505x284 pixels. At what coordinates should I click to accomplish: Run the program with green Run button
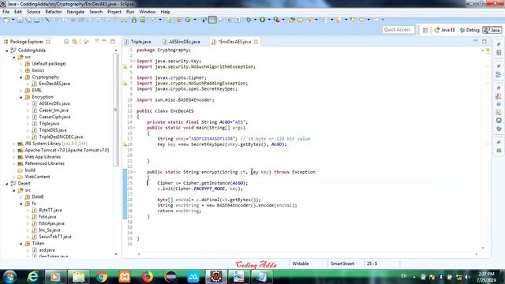point(263,20)
